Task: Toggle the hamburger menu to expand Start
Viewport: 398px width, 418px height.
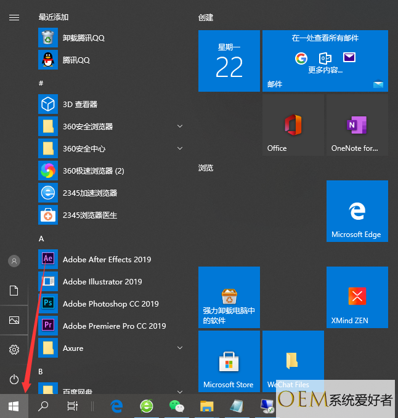Action: coord(14,17)
